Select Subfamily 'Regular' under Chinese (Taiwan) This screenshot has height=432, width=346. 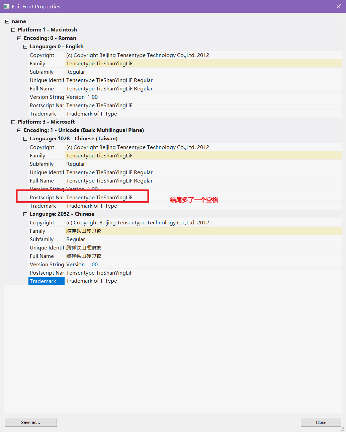point(203,164)
